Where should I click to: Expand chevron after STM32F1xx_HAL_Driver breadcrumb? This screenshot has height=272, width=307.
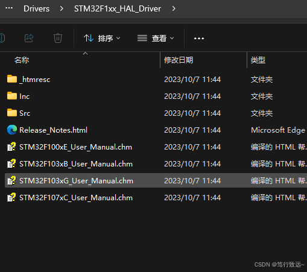tap(174, 8)
